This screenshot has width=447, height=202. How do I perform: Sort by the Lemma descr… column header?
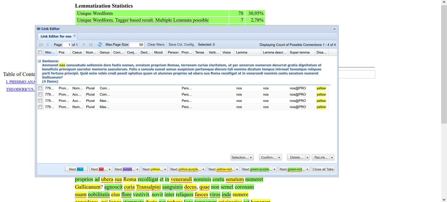point(275,52)
